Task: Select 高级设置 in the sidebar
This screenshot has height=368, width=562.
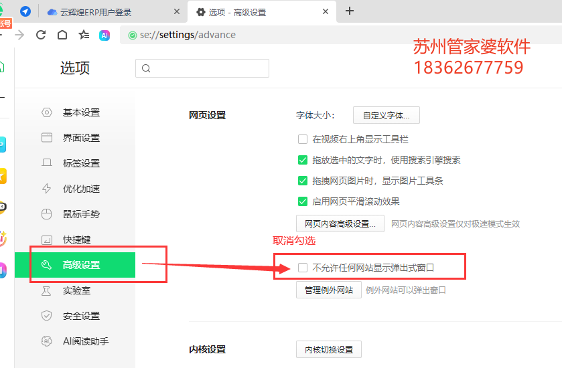Action: 75,265
